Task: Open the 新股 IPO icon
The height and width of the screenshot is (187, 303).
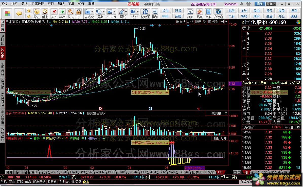Action: (x=208, y=12)
